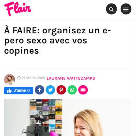Open the search icon in header

click(x=111, y=9)
